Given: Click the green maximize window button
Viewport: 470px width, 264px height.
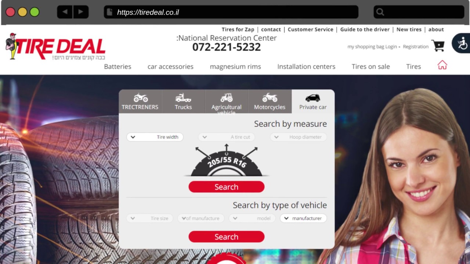Looking at the screenshot, I should click(35, 12).
